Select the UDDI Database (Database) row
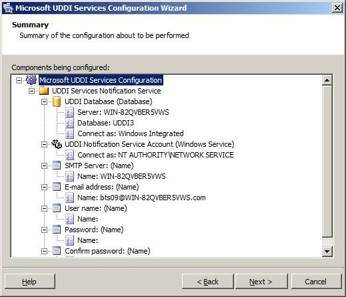This screenshot has width=346, height=297. pyautogui.click(x=109, y=101)
